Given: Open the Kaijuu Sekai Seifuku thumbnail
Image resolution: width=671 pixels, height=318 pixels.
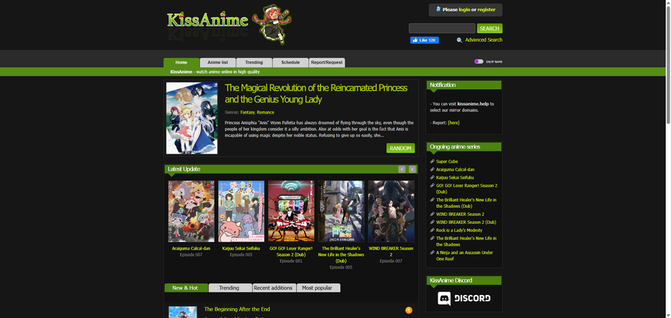Looking at the screenshot, I should (x=241, y=211).
